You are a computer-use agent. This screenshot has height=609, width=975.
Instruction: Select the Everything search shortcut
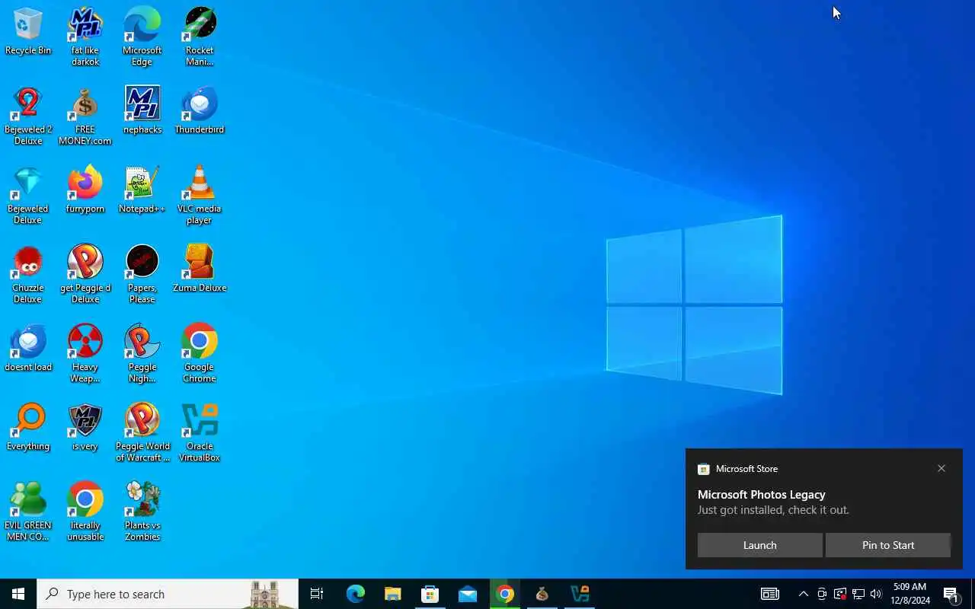tap(28, 427)
